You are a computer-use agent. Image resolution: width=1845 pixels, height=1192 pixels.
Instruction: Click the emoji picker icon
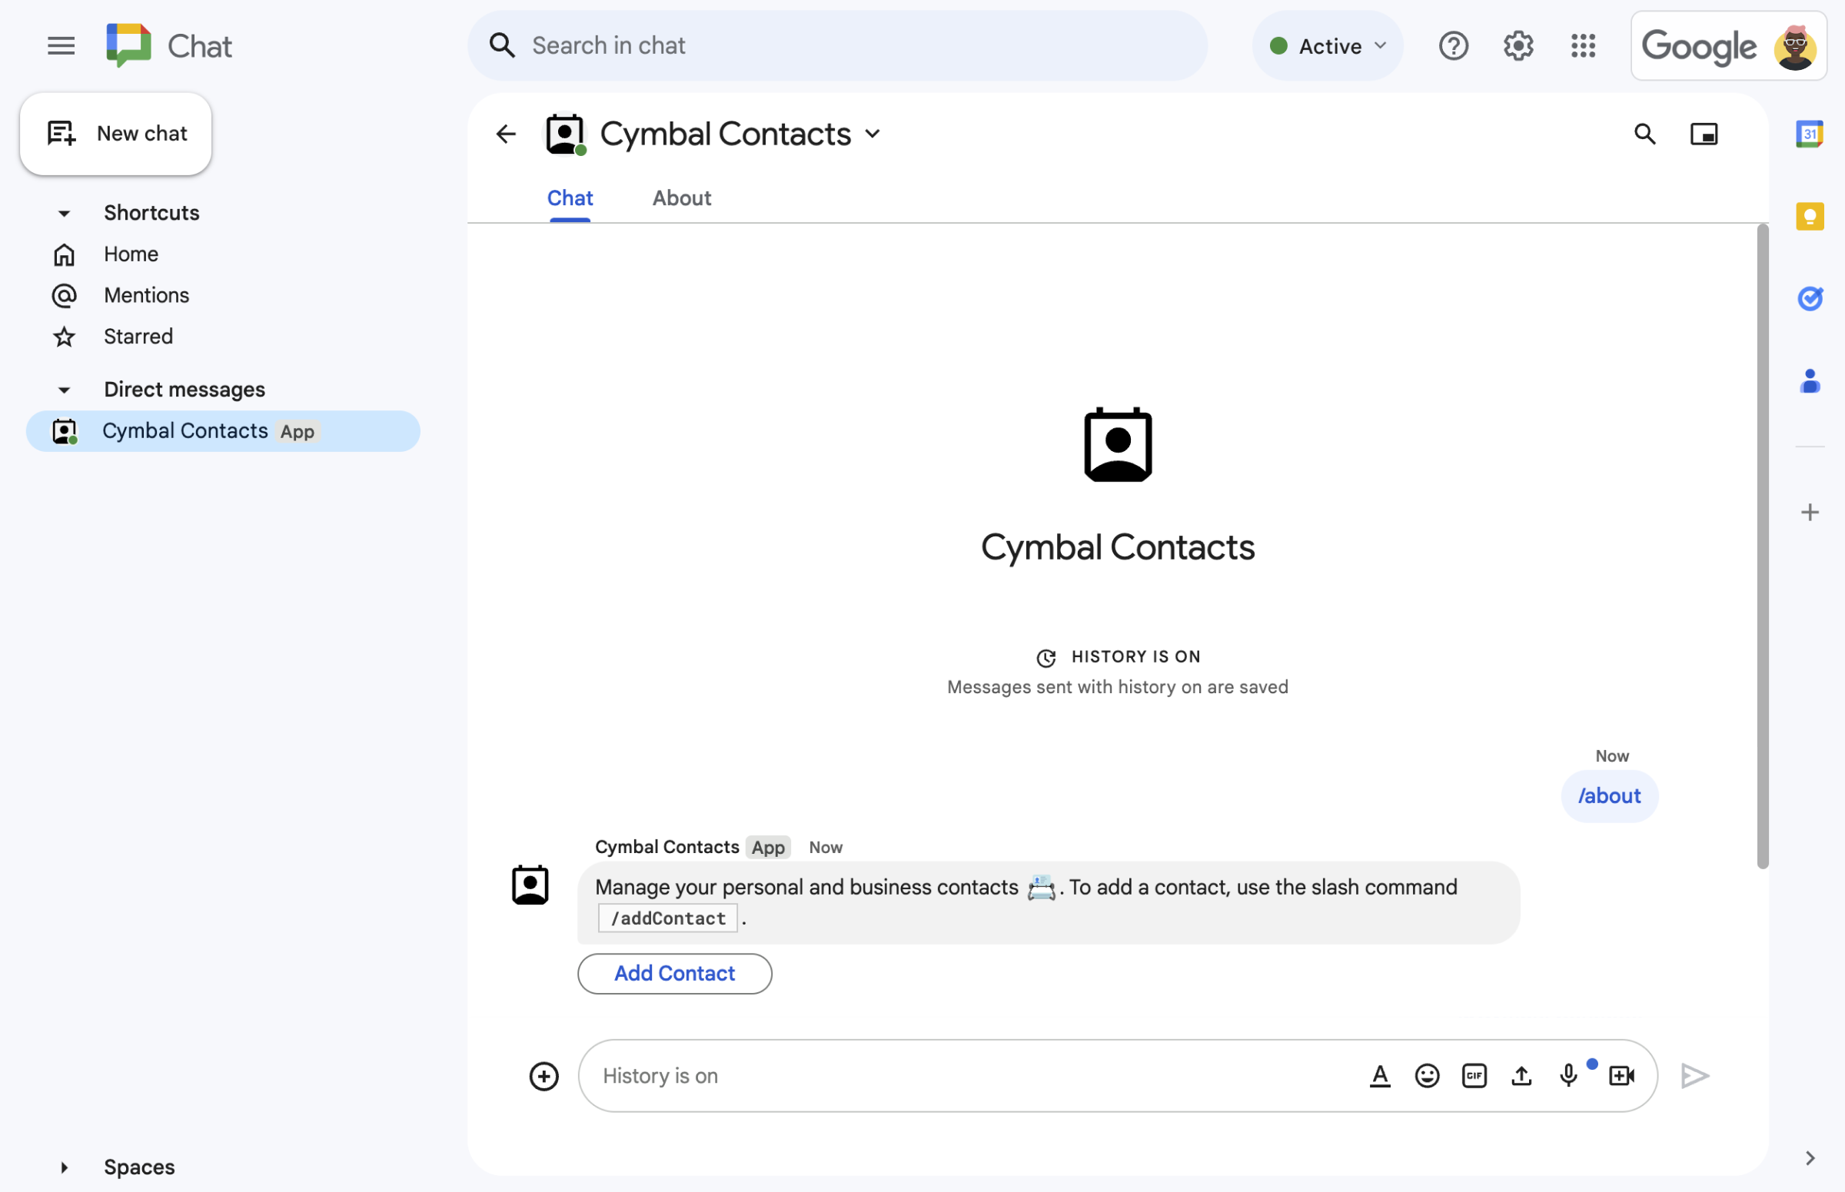(x=1427, y=1075)
